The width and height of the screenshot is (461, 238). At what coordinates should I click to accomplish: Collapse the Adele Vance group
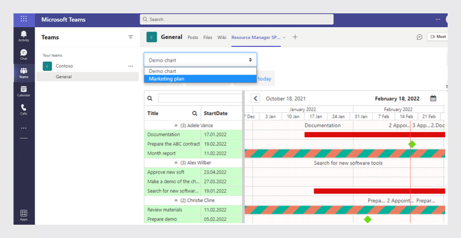point(176,126)
